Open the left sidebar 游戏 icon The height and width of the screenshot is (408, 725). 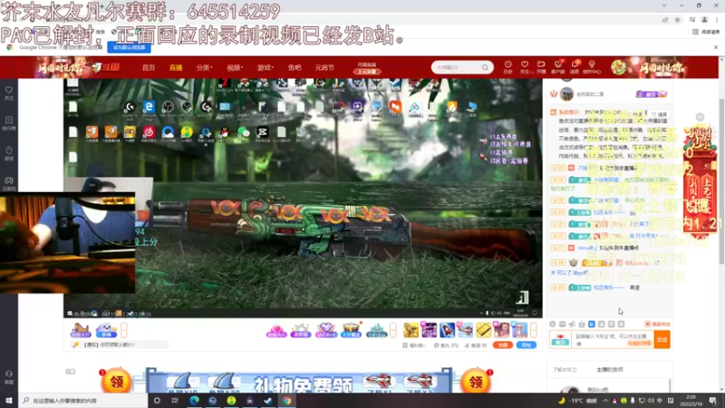pos(9,153)
